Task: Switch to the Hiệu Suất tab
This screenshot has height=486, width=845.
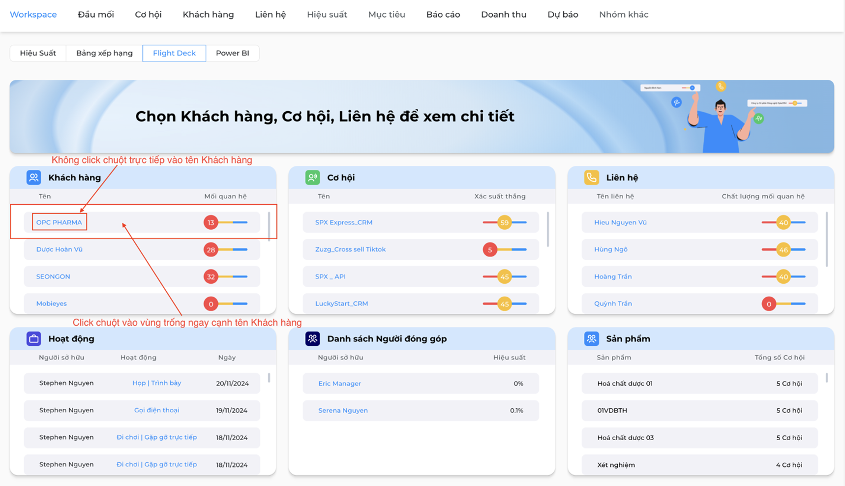Action: (38, 53)
